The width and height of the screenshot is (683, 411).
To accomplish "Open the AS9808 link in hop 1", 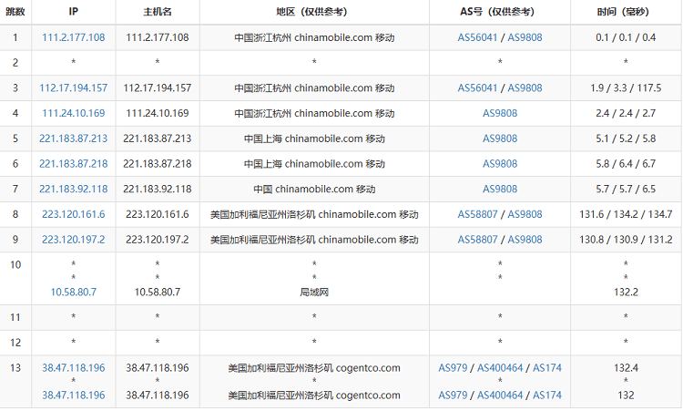I will coord(525,37).
